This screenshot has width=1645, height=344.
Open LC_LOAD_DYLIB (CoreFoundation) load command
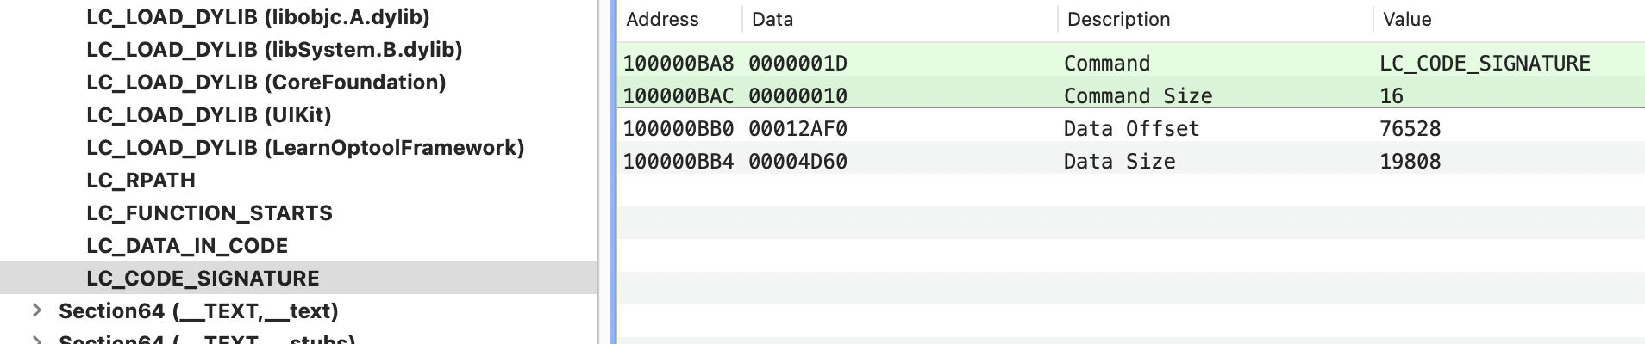click(266, 83)
